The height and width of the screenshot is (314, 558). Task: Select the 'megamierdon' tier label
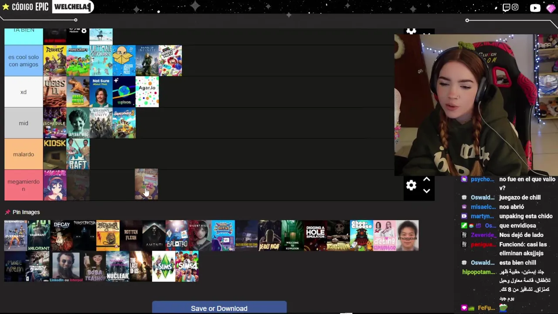(24, 185)
